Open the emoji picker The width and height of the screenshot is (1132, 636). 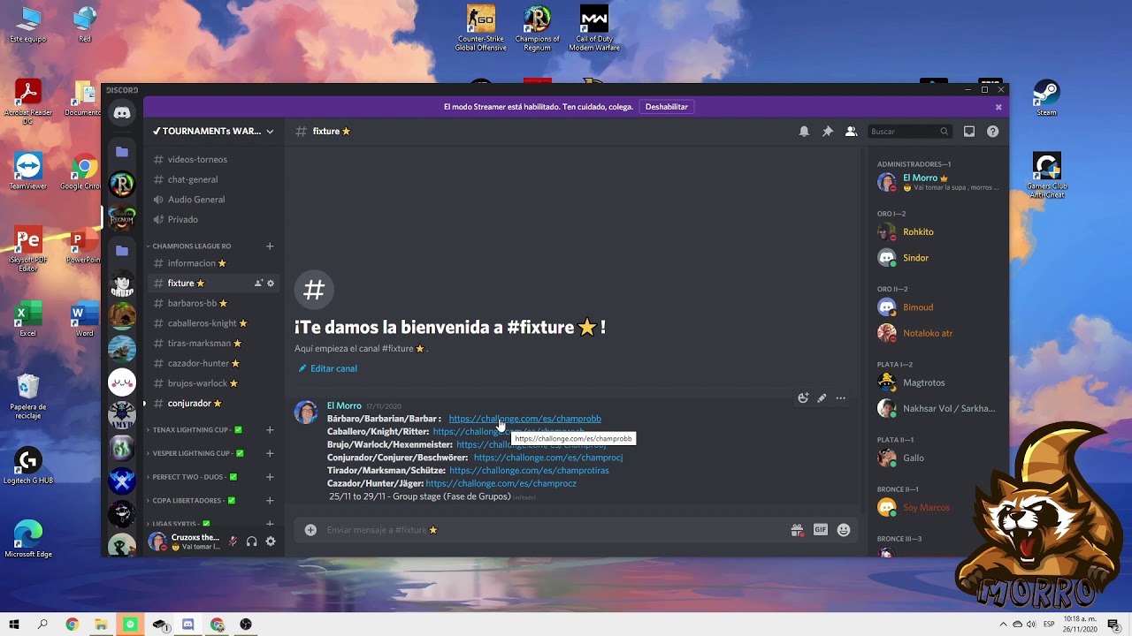[844, 530]
